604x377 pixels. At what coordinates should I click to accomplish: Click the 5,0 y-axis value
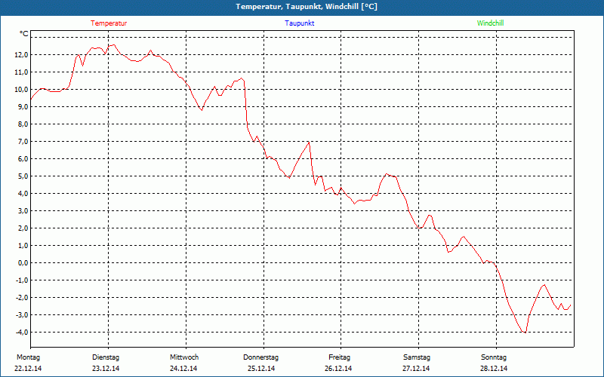pos(23,176)
